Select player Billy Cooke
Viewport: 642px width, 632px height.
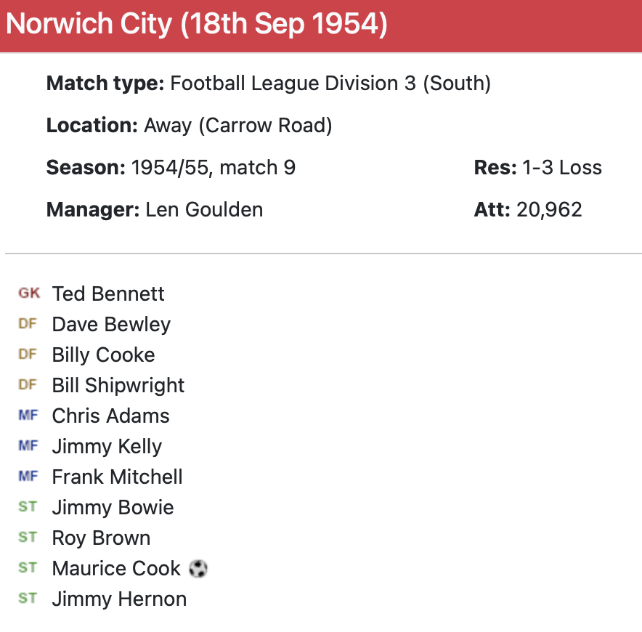[103, 355]
